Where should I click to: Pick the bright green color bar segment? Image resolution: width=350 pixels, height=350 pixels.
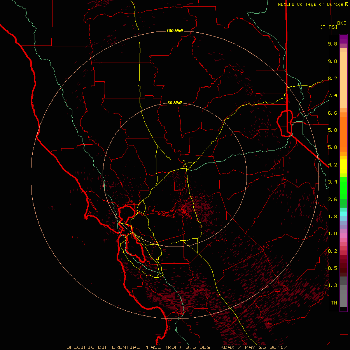343,188
